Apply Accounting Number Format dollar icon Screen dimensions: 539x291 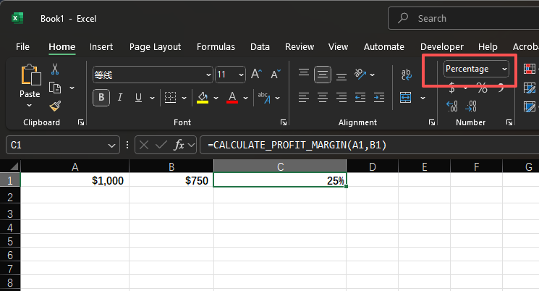coord(452,88)
